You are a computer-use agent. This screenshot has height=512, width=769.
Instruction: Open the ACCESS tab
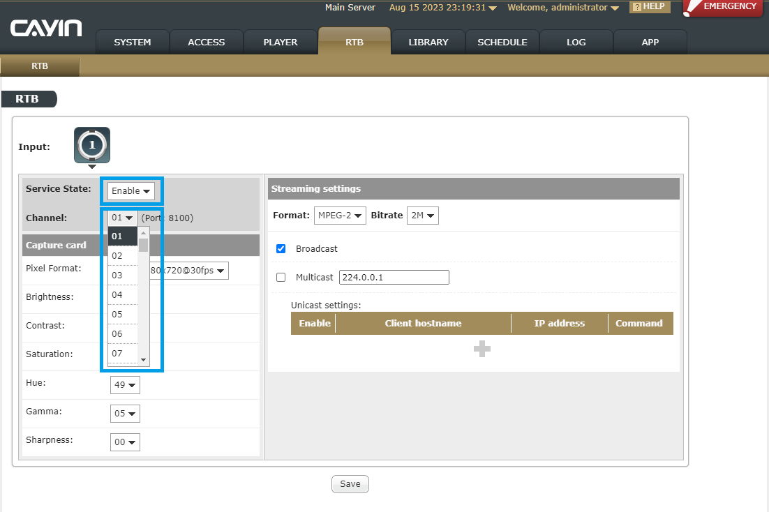point(207,42)
